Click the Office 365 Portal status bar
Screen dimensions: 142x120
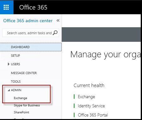pos(74,115)
